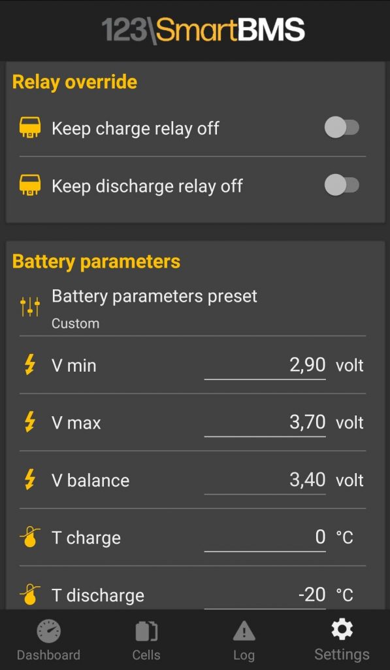This screenshot has height=670, width=390.
Task: Click the battery parameters preset sliders icon
Action: (x=30, y=307)
